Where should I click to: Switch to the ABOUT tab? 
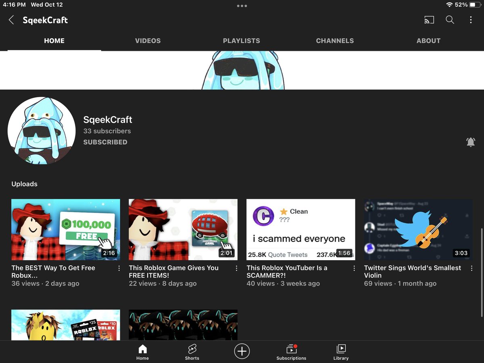(428, 41)
